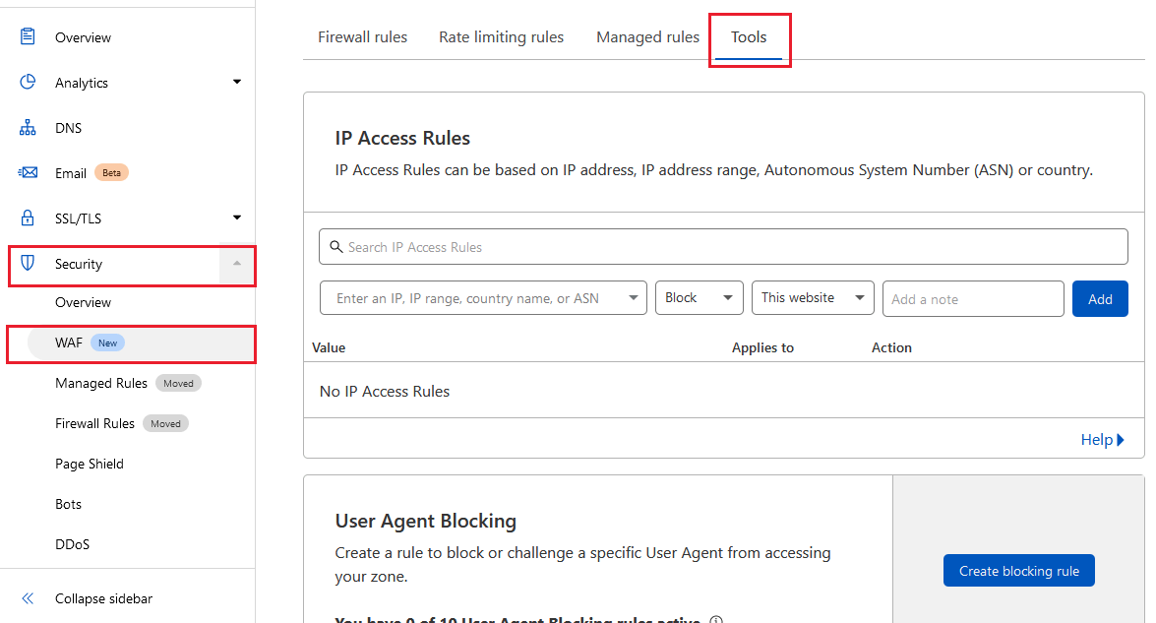
Task: Switch to the Firewall rules tab
Action: coord(362,36)
